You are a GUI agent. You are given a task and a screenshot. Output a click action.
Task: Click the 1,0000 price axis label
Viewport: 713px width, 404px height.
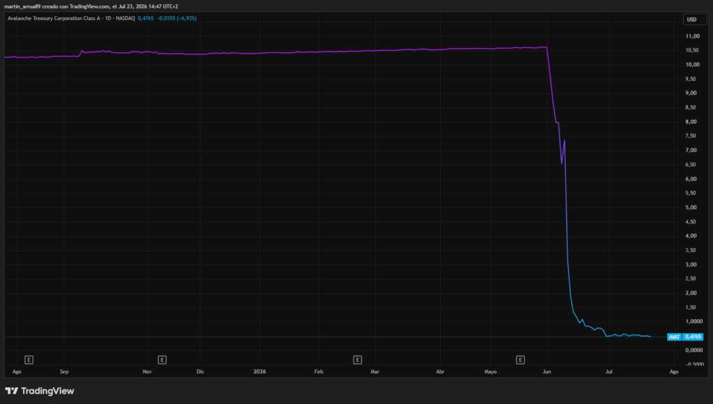(694, 321)
